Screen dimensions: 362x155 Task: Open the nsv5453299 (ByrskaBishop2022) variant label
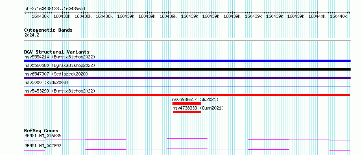(x=60, y=91)
